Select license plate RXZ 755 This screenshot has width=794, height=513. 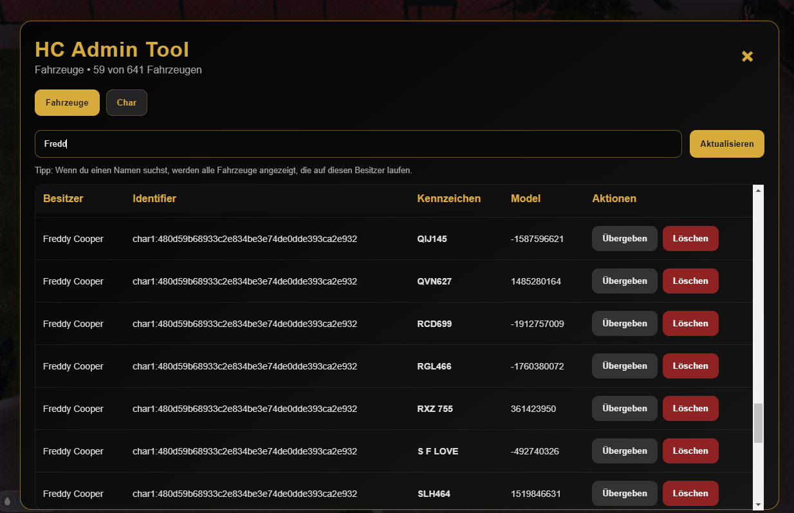tap(435, 409)
